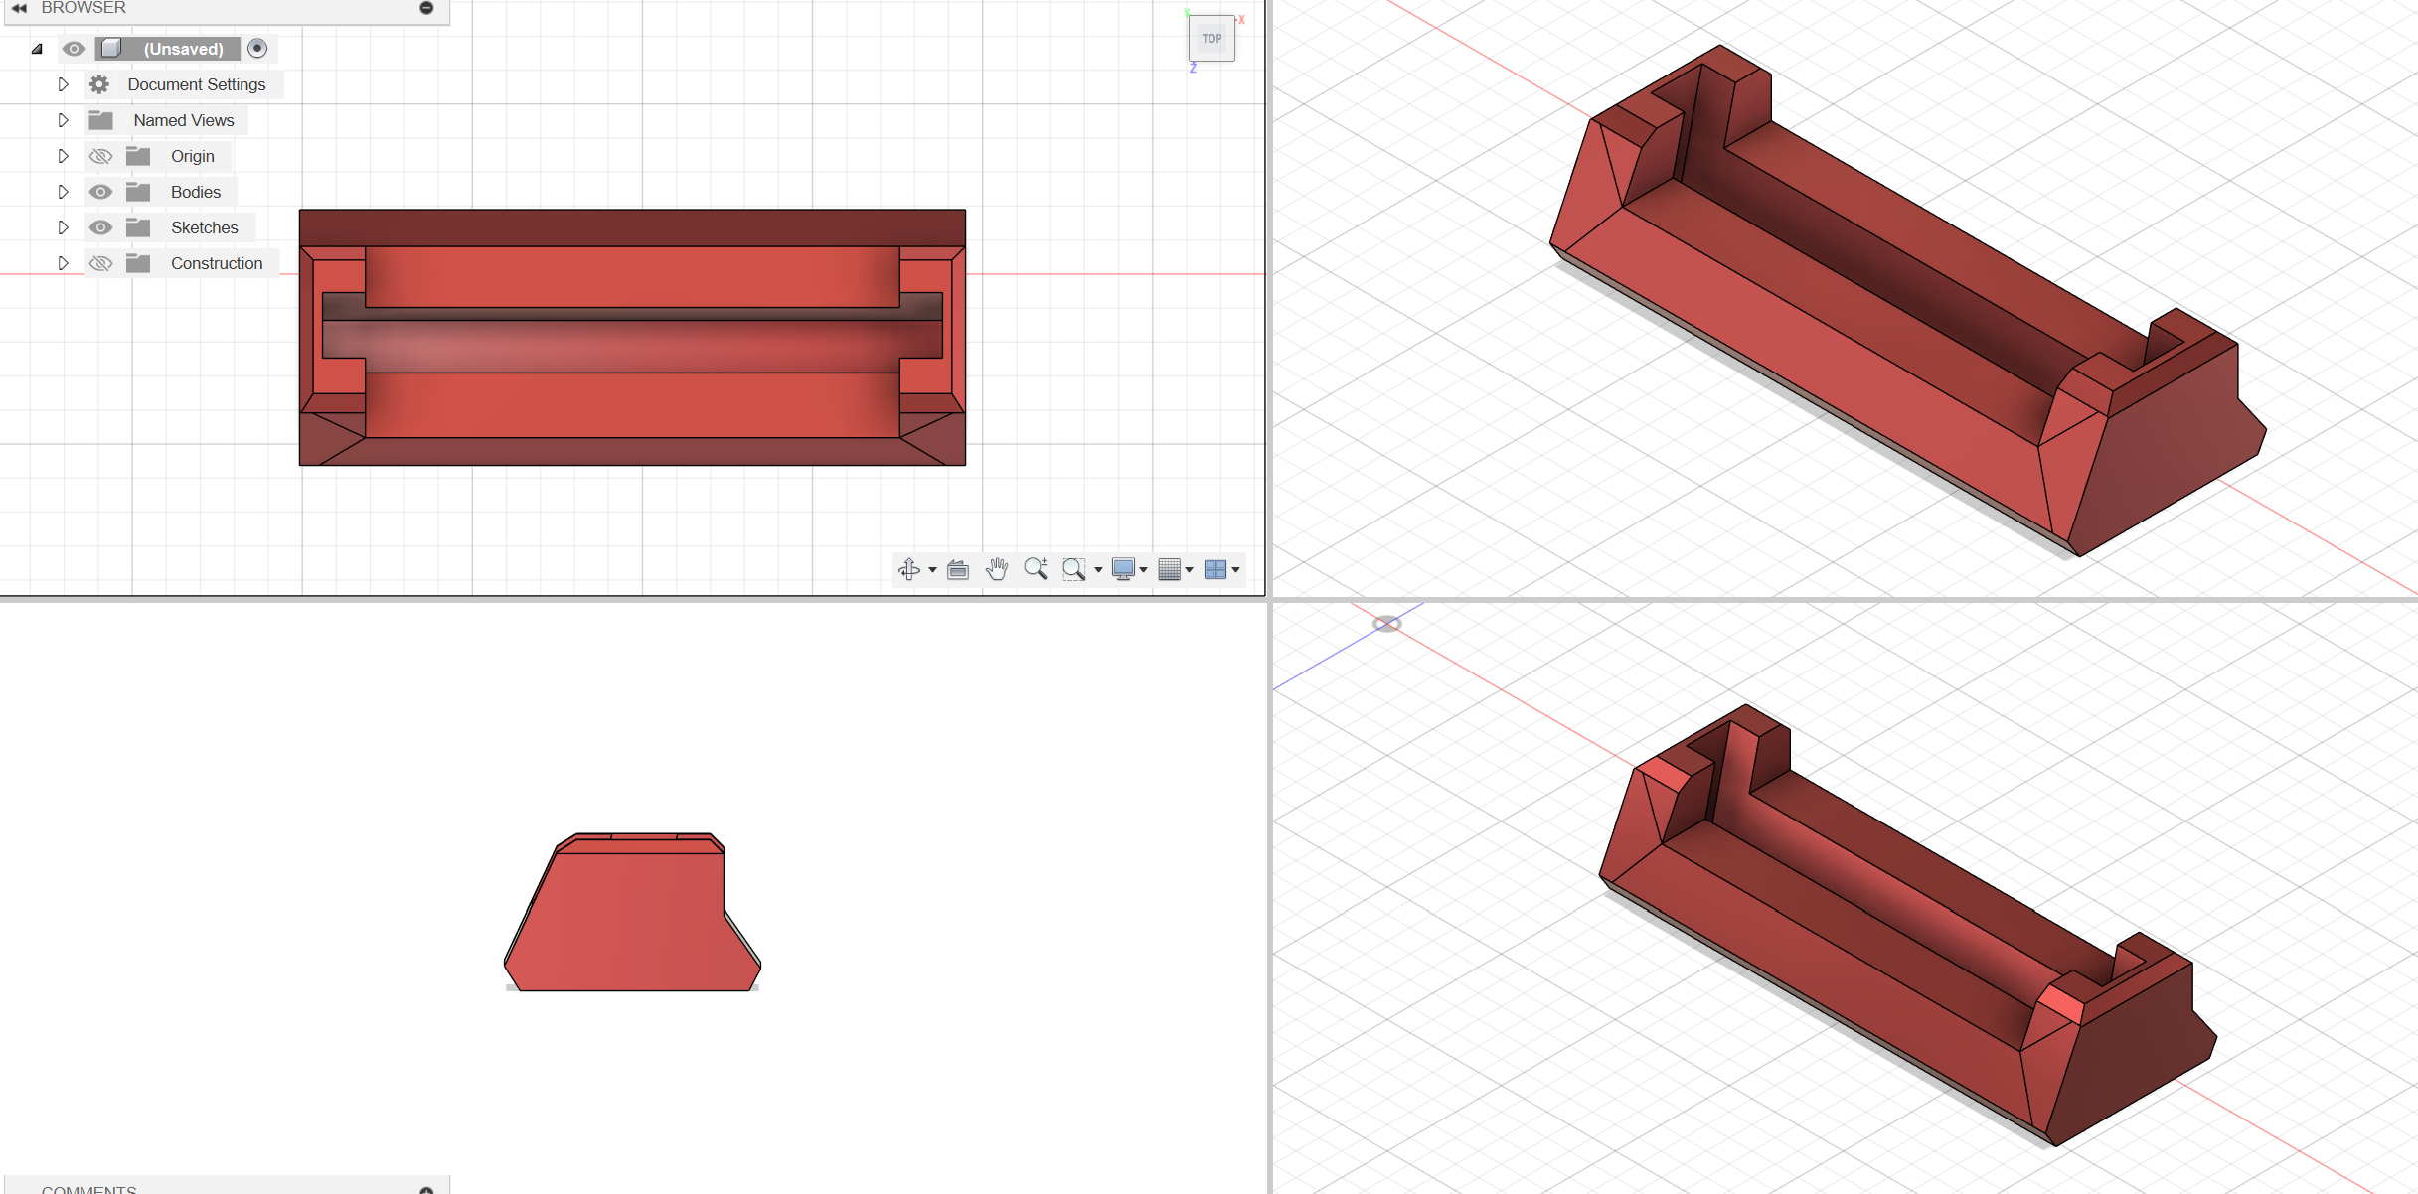Image resolution: width=2418 pixels, height=1194 pixels.
Task: Toggle visibility of (Unsaved) component
Action: [74, 49]
